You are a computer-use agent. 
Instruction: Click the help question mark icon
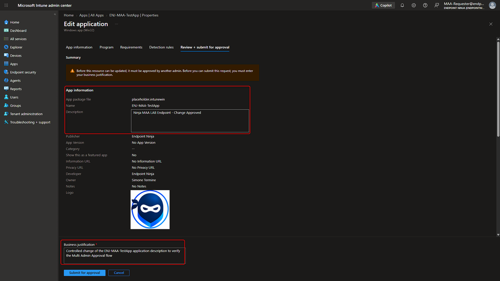425,5
